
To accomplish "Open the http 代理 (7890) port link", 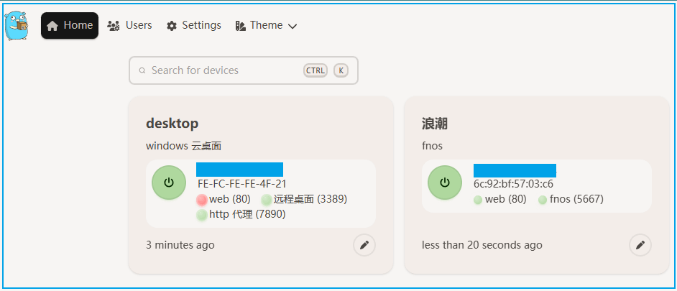I will 247,214.
